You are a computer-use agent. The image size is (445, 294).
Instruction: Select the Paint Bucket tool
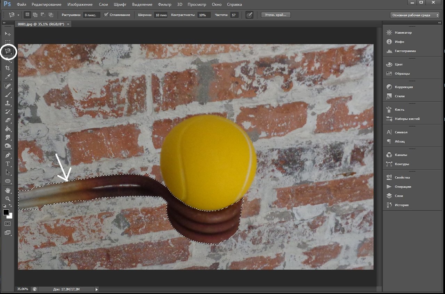[x=8, y=129]
